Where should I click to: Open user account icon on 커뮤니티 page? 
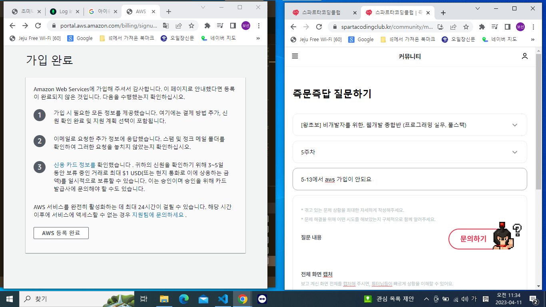(x=525, y=56)
